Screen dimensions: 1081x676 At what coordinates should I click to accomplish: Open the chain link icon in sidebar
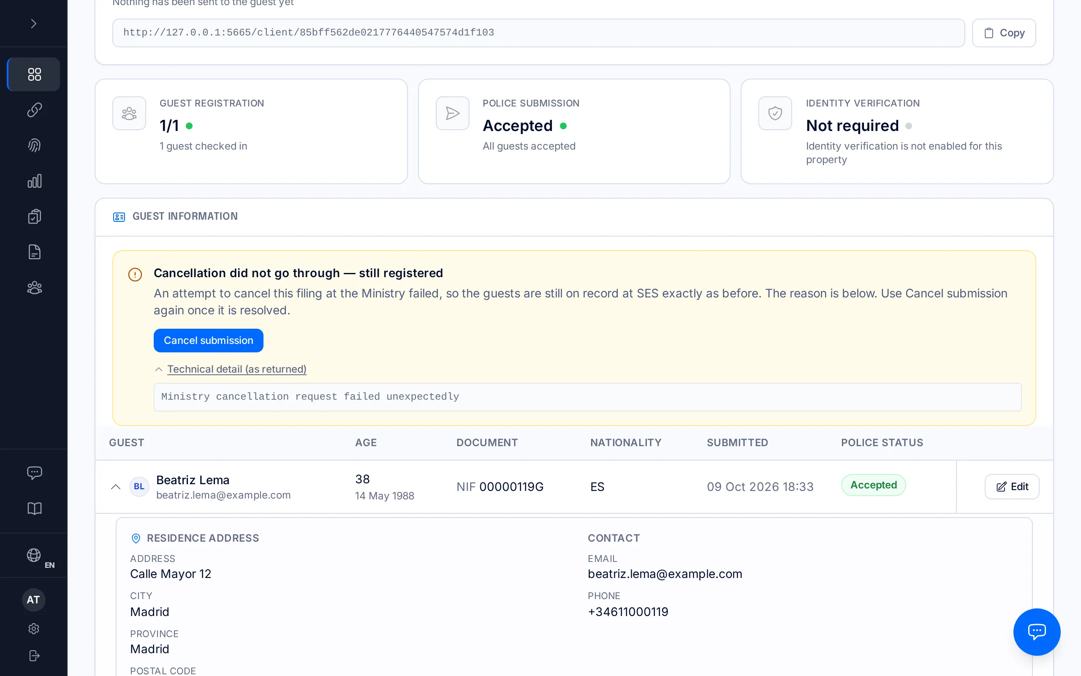pyautogui.click(x=34, y=110)
